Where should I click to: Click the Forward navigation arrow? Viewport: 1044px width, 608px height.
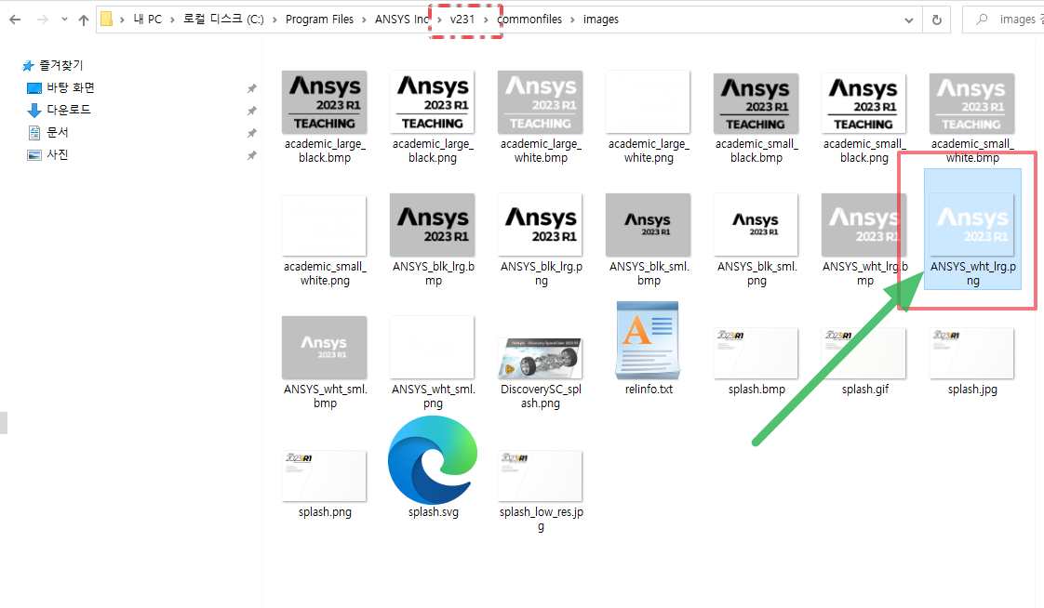(42, 20)
